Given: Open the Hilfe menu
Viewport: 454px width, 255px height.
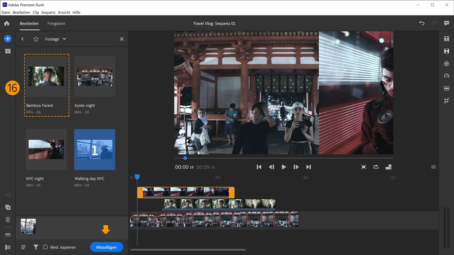Looking at the screenshot, I should coord(77,12).
